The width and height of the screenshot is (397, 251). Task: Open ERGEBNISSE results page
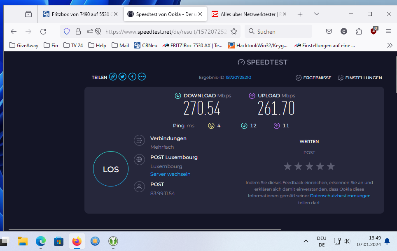click(x=313, y=78)
